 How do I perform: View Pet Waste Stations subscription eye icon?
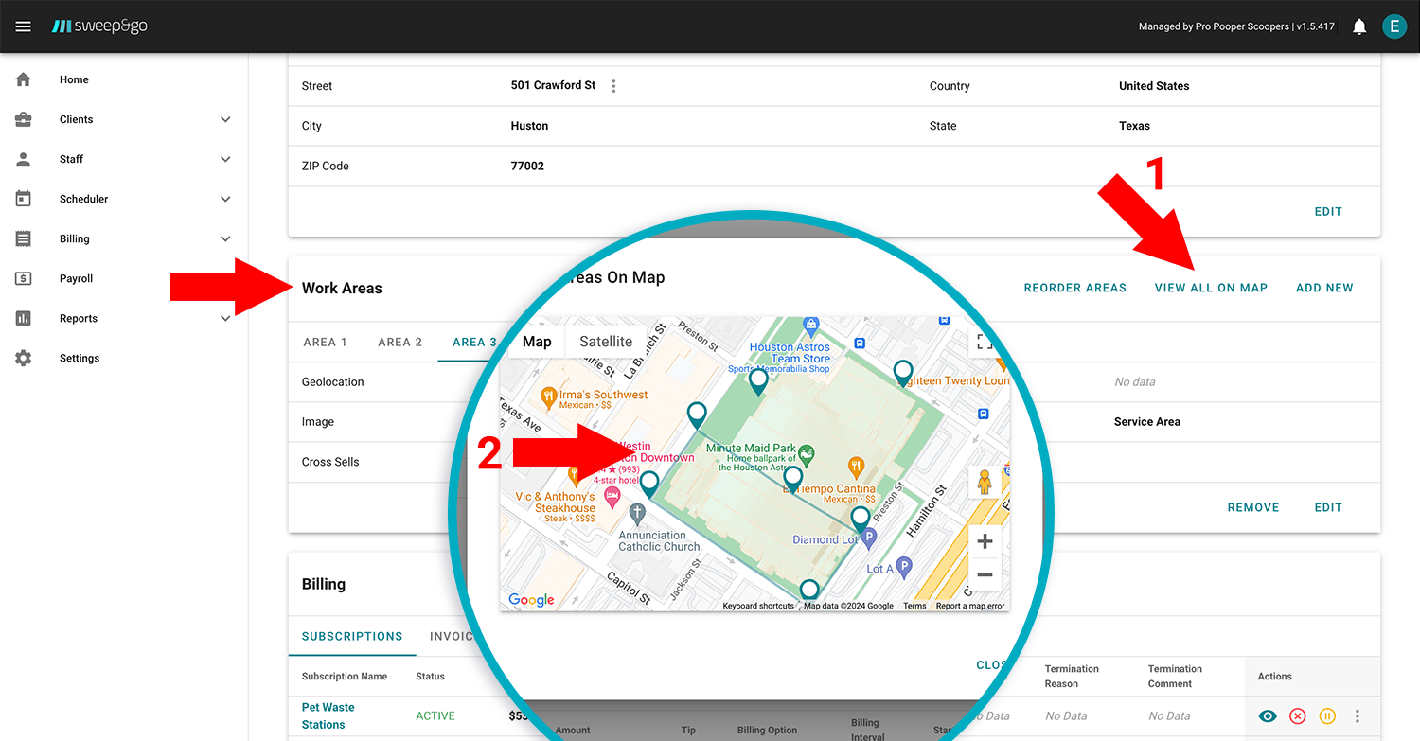1268,716
